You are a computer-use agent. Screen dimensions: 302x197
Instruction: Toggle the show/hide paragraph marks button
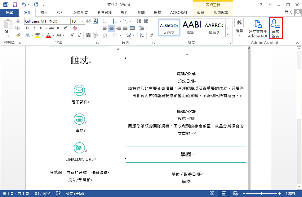[151, 35]
